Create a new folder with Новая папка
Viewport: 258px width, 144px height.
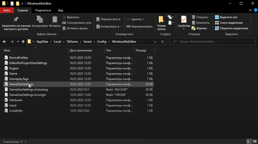(x=161, y=23)
